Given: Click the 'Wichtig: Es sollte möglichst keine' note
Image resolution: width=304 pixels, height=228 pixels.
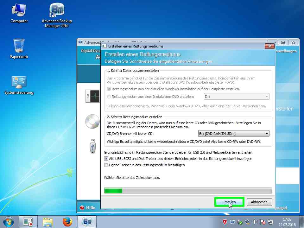Looking at the screenshot, I should point(184,142).
